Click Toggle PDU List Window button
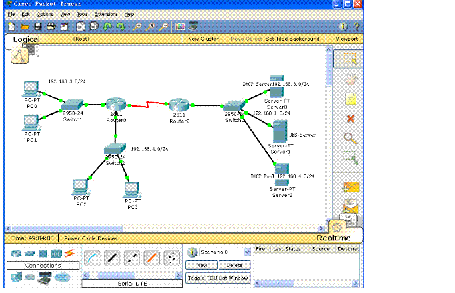The image size is (455, 293). tap(218, 278)
